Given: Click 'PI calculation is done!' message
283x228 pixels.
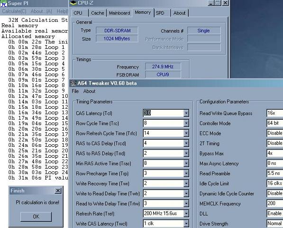Looking at the screenshot, I should coord(37,202).
